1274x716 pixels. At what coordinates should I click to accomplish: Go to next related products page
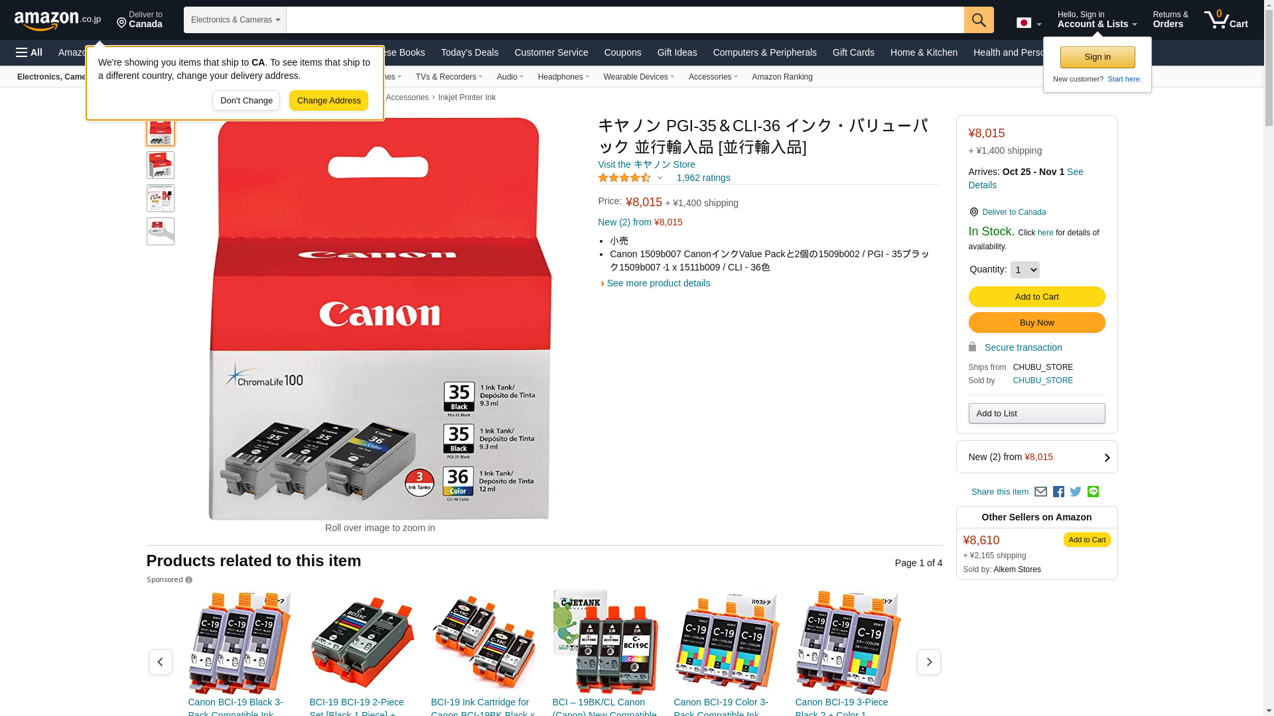(x=928, y=662)
